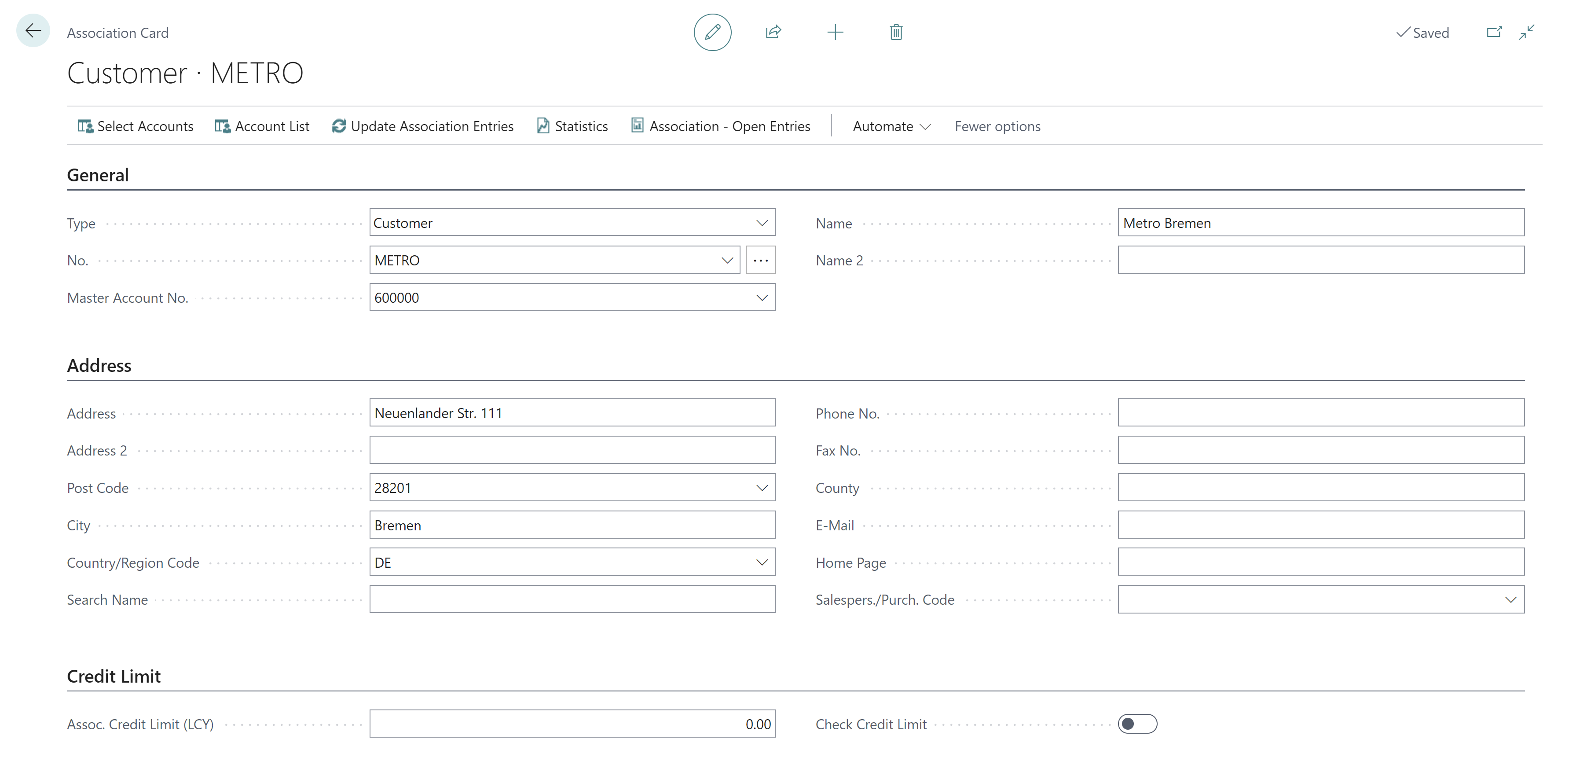1569x768 pixels.
Task: Expand the Automate menu
Action: coord(892,126)
